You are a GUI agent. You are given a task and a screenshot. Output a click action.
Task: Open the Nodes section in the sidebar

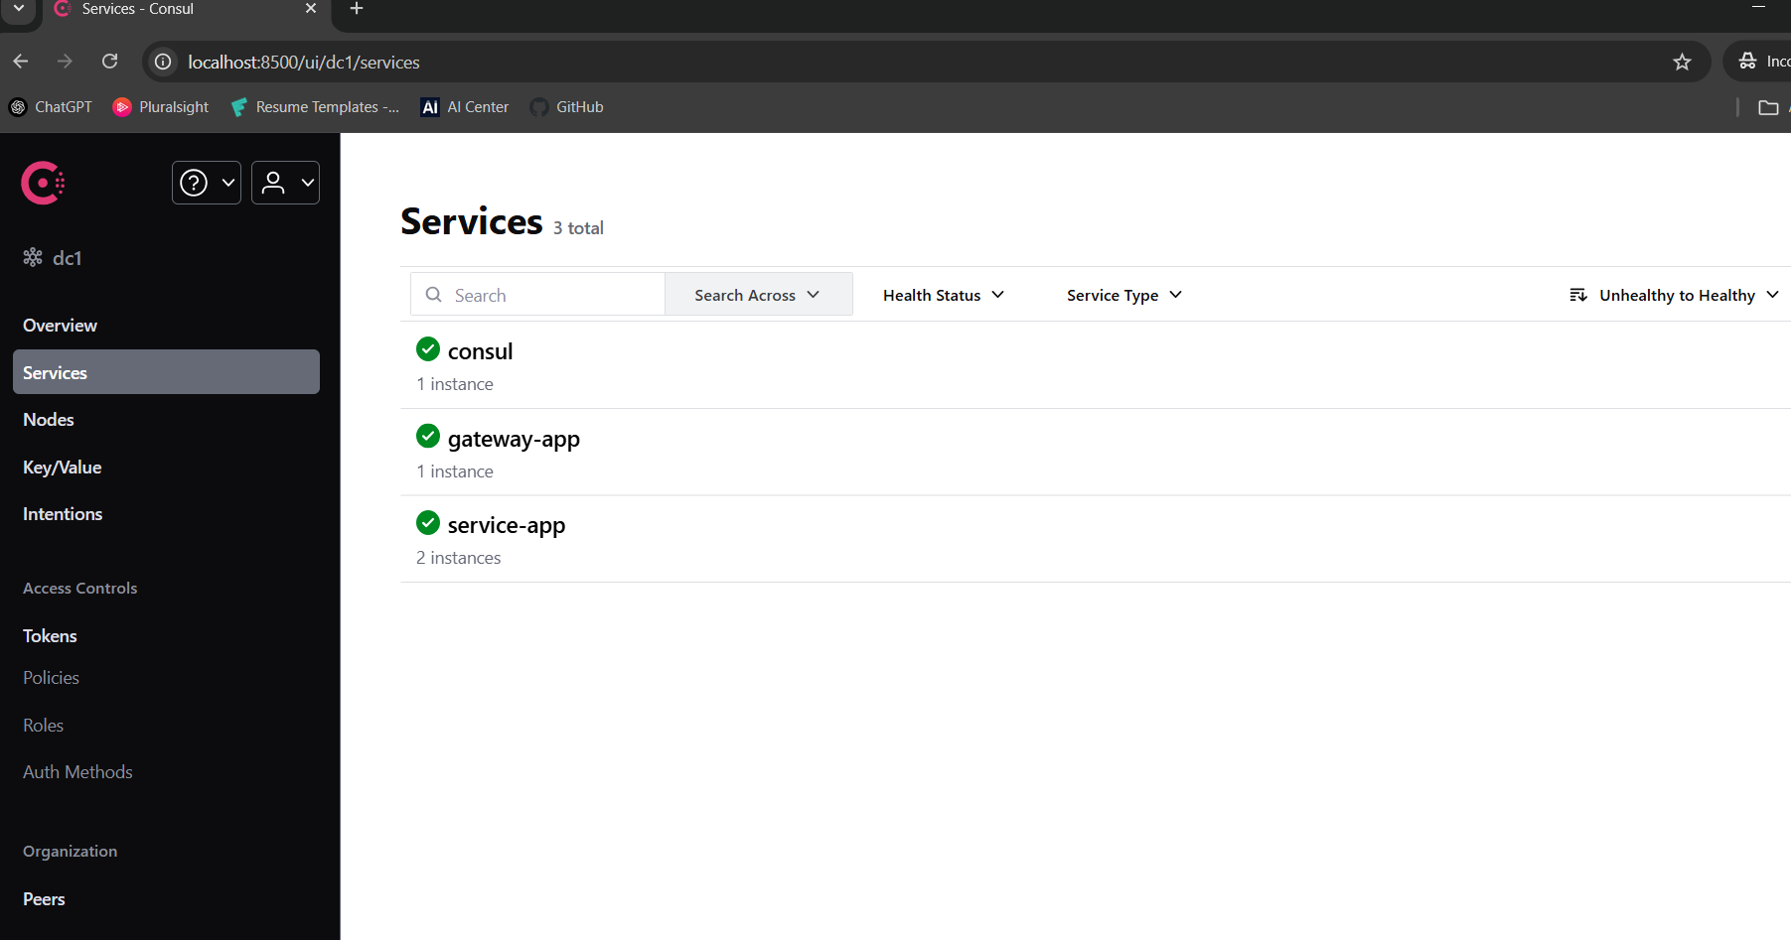(48, 419)
